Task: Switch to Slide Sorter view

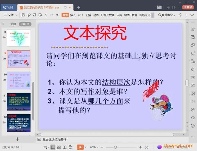Action: [x=59, y=147]
